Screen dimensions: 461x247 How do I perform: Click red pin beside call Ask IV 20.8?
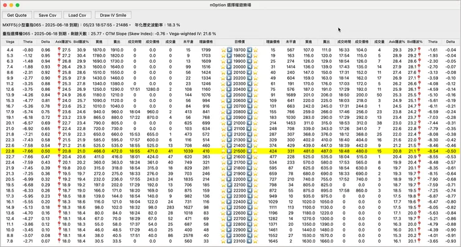pyautogui.click(x=59, y=151)
